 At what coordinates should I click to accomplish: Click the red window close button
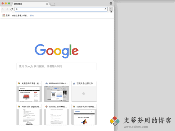[x=3, y=3]
